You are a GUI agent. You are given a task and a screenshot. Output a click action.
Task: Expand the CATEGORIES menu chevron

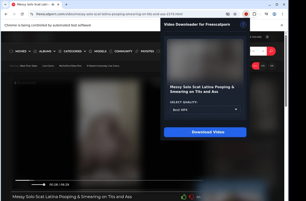coord(85,51)
